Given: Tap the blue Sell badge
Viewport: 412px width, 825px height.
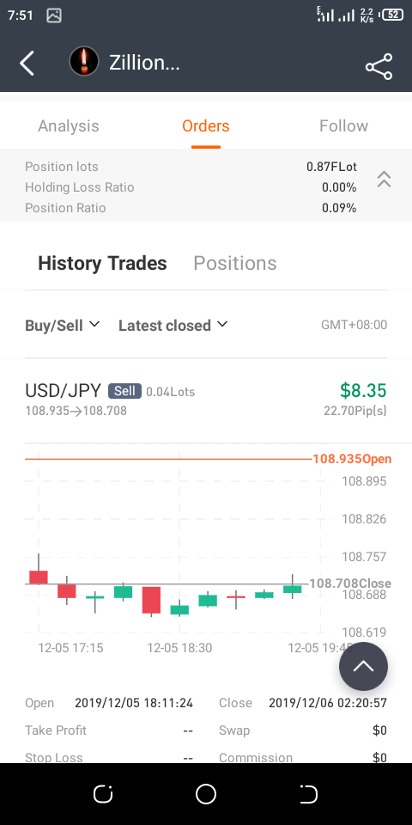Looking at the screenshot, I should (x=124, y=391).
